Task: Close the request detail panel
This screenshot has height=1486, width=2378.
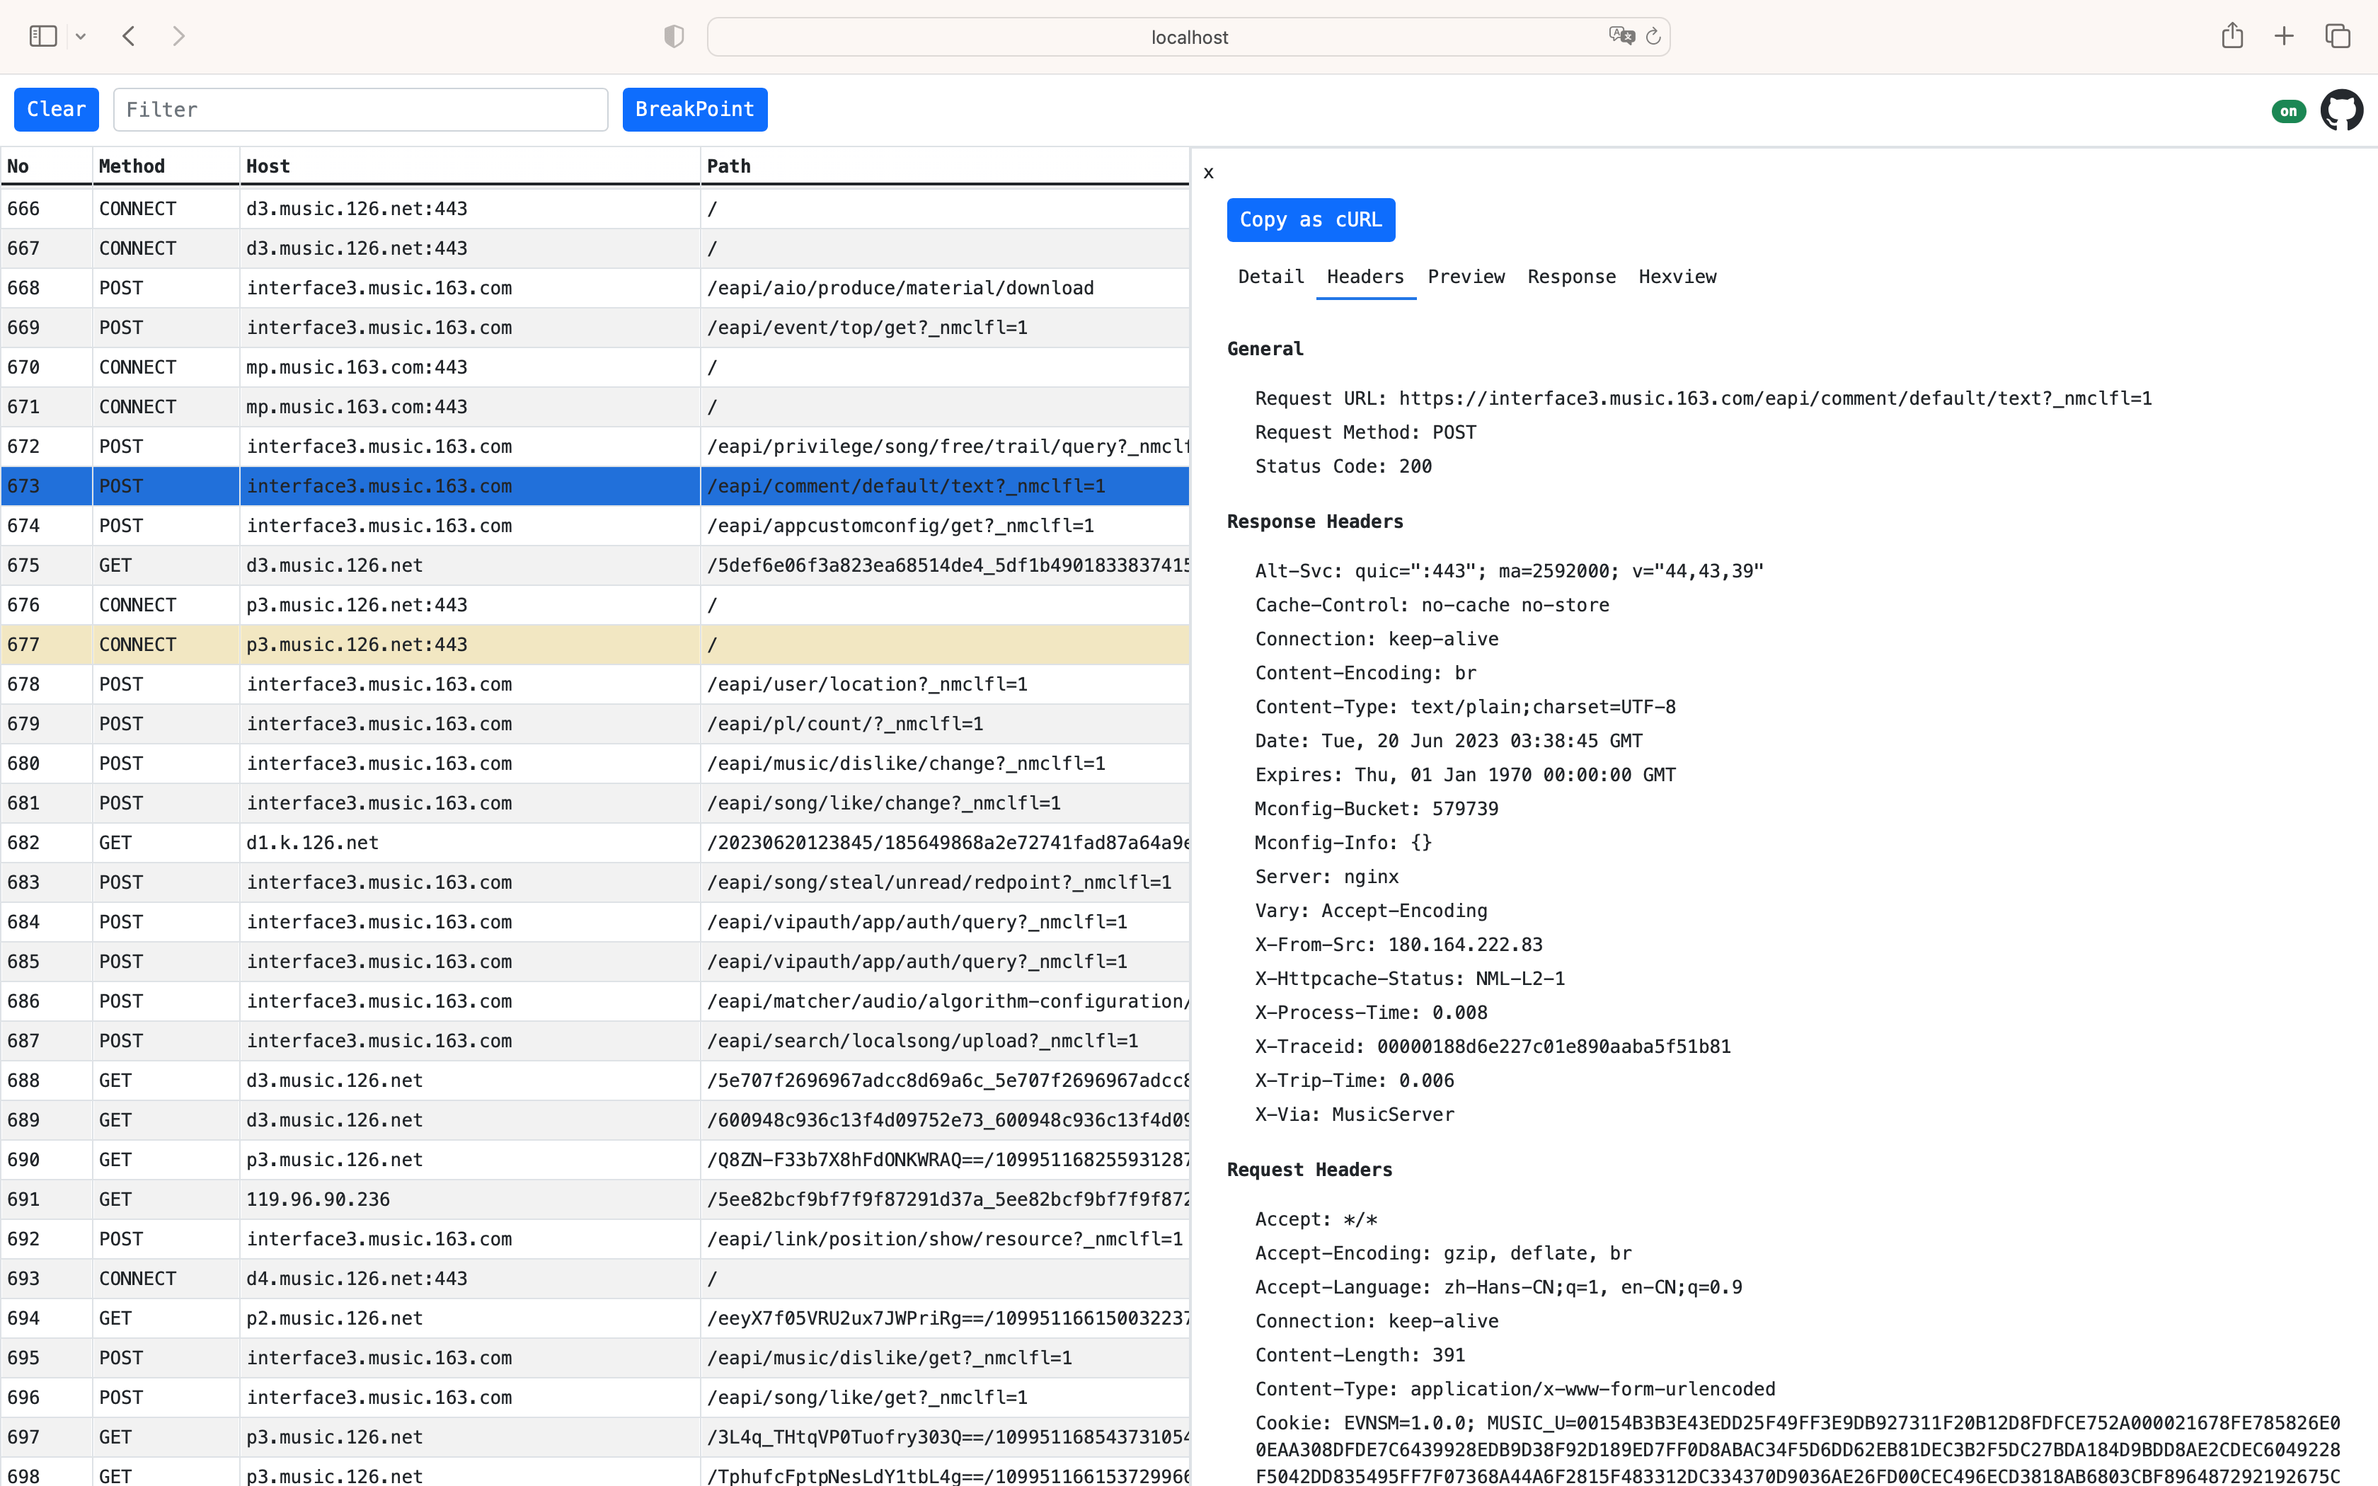Action: (1209, 173)
